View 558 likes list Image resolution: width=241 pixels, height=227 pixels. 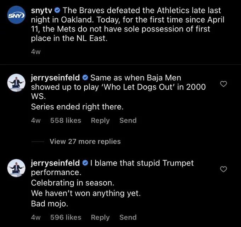[66, 121]
